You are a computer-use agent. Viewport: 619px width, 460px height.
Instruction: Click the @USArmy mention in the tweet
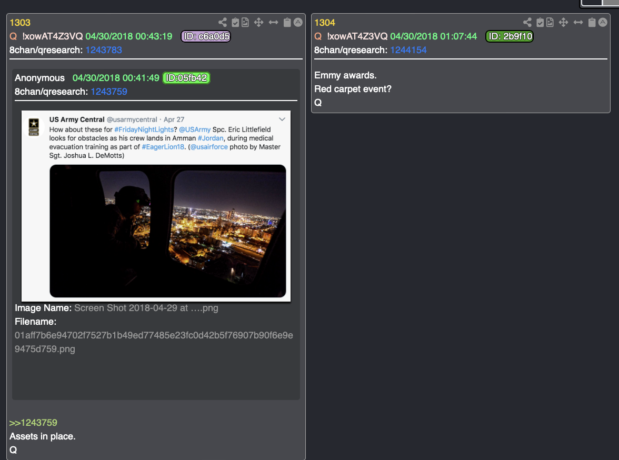(195, 129)
